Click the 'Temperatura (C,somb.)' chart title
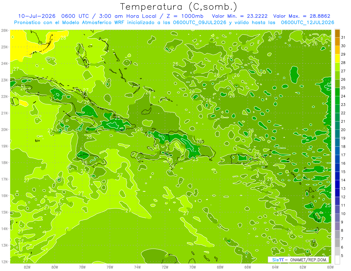Image resolution: width=351 pixels, height=271 pixels. click(x=178, y=6)
